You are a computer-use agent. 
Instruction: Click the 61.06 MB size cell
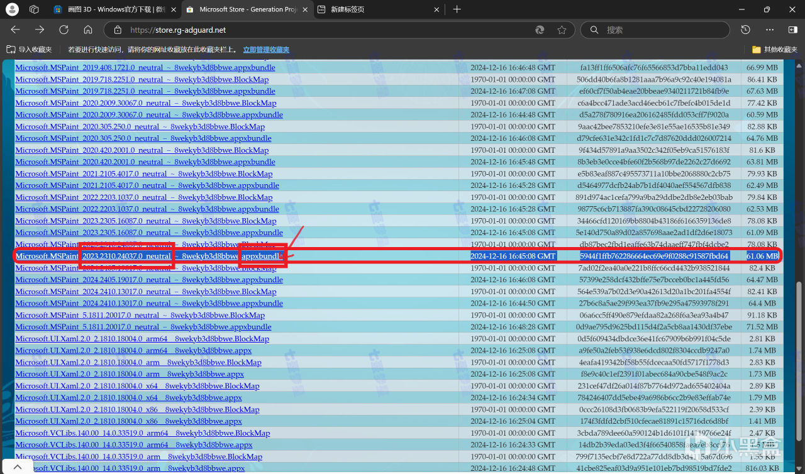(762, 256)
